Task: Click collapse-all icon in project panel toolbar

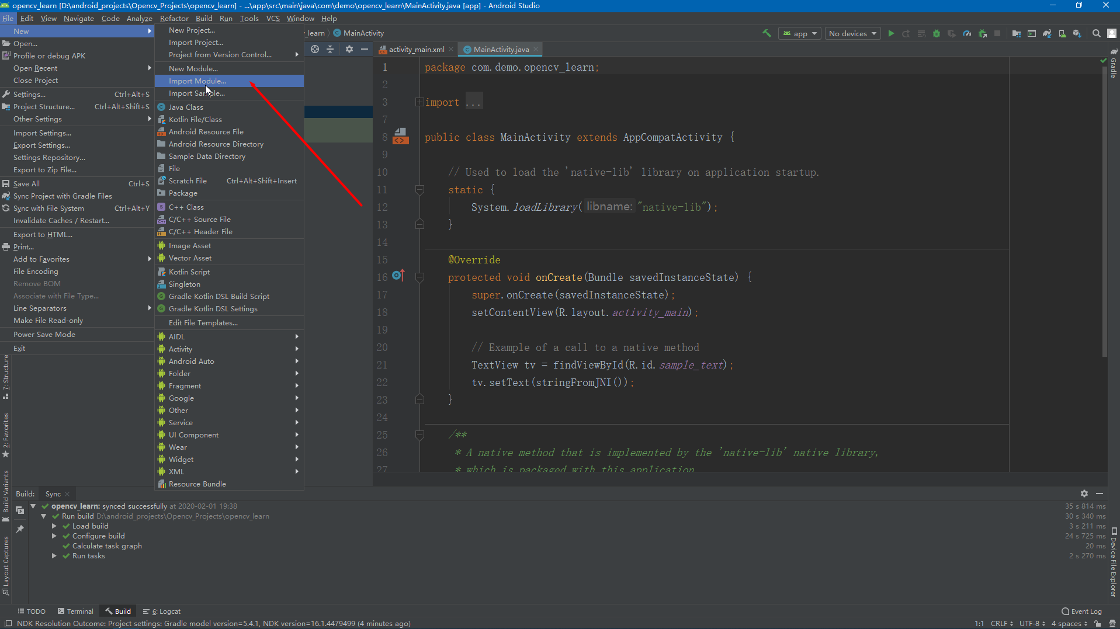Action: (330, 49)
